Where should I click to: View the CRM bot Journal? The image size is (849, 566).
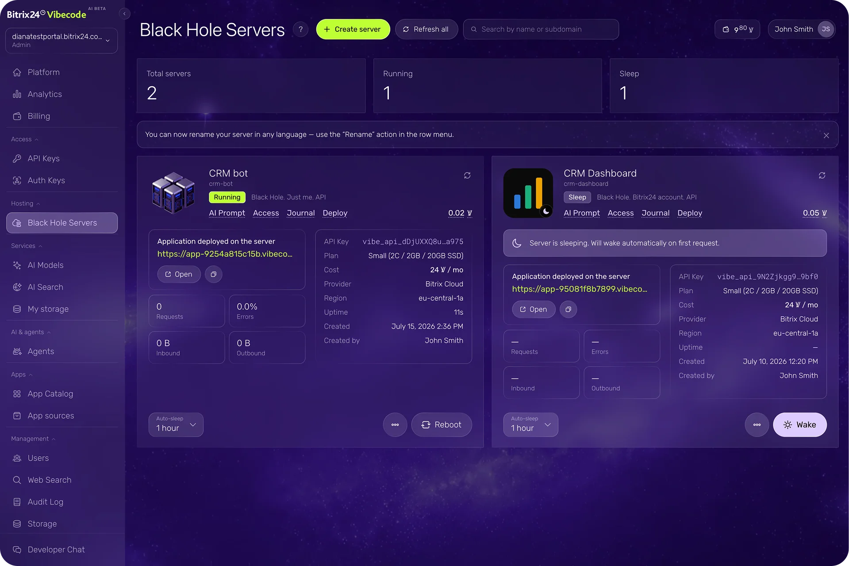tap(301, 213)
